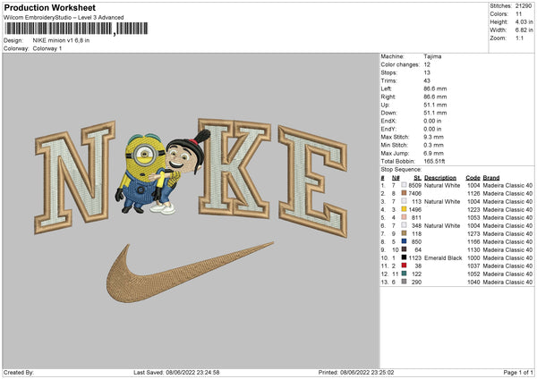Click the embroidered letter K in the preview
Image resolution: width=537 pixels, height=379 pixels.
click(x=234, y=168)
